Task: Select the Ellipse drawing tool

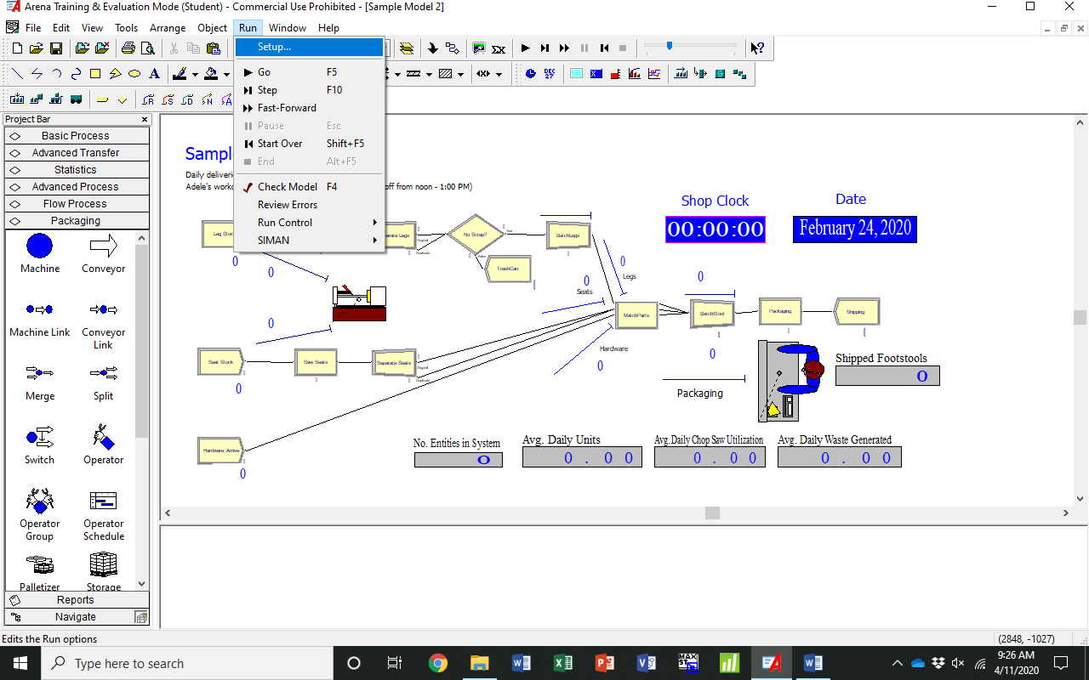Action: click(x=134, y=74)
